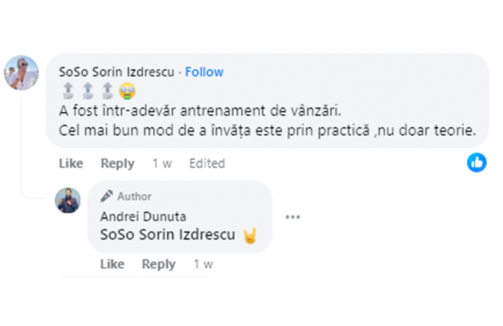Open Andrei Dunuta's profile picture
This screenshot has width=503, height=326.
[68, 201]
